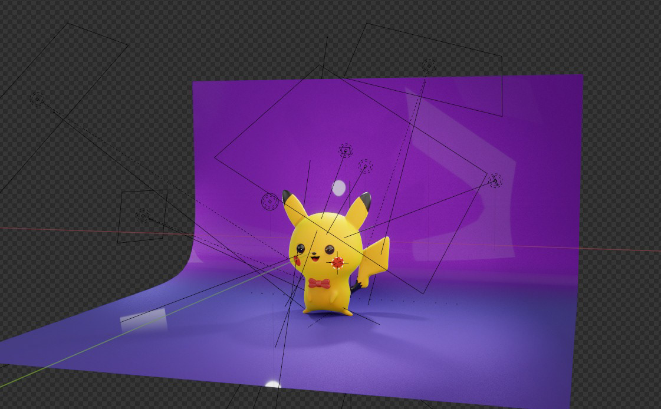Select the lower light marker above Pikachu's right ear

[x=365, y=166]
